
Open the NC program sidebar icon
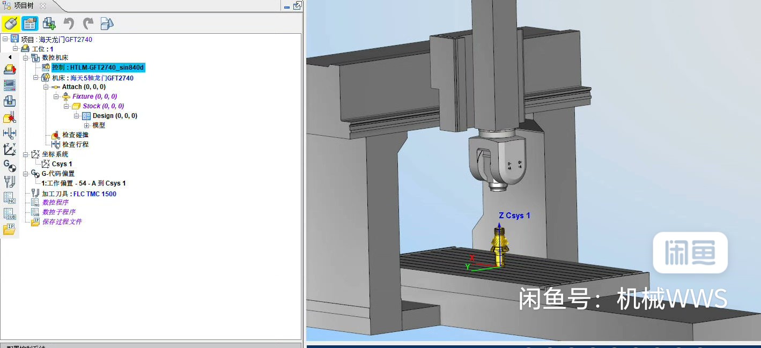(x=10, y=197)
